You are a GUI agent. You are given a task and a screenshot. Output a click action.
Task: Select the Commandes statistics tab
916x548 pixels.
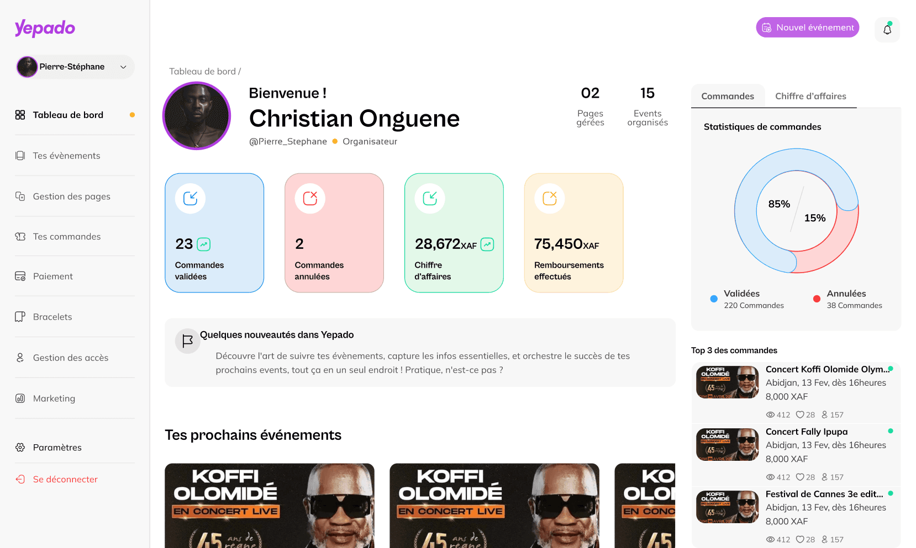pos(728,96)
